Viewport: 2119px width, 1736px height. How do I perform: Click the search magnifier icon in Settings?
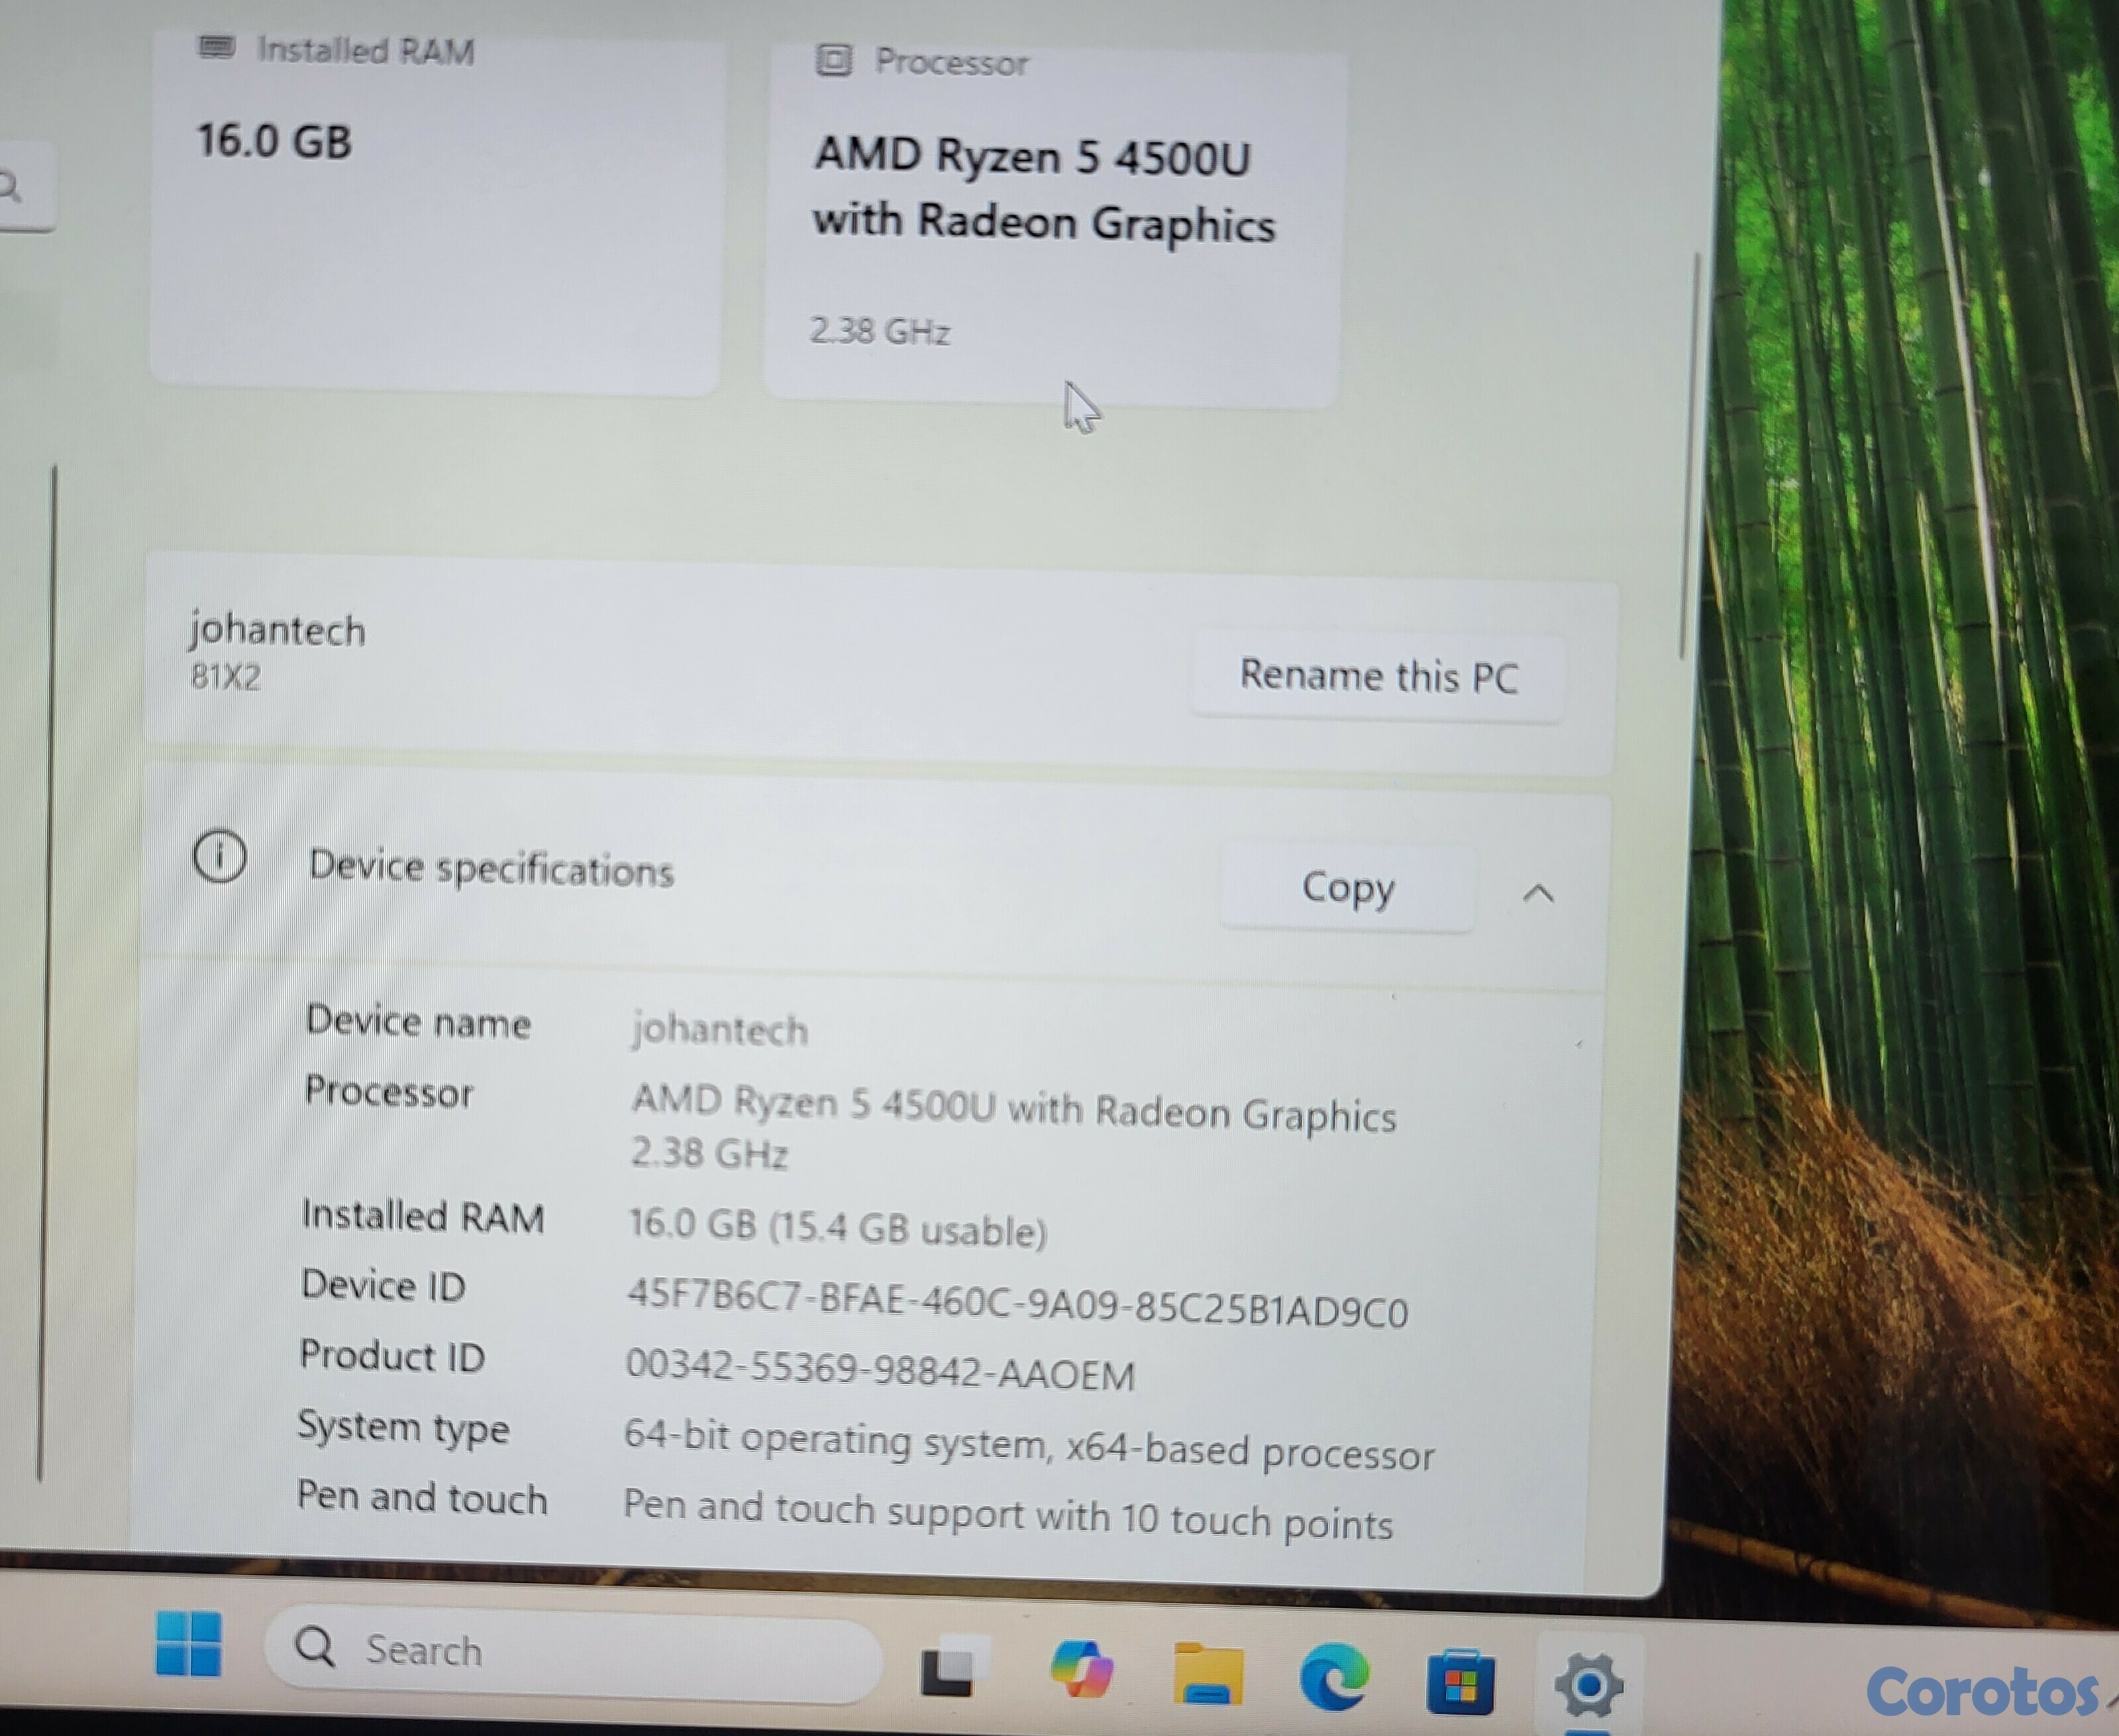[x=10, y=188]
